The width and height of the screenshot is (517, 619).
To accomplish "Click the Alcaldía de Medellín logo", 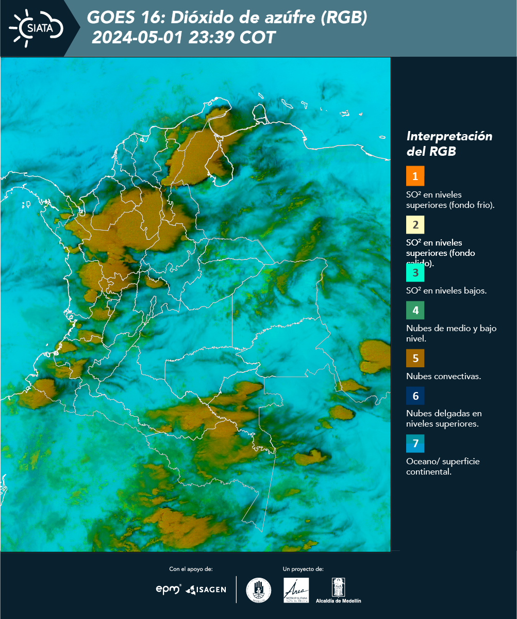I will (338, 590).
